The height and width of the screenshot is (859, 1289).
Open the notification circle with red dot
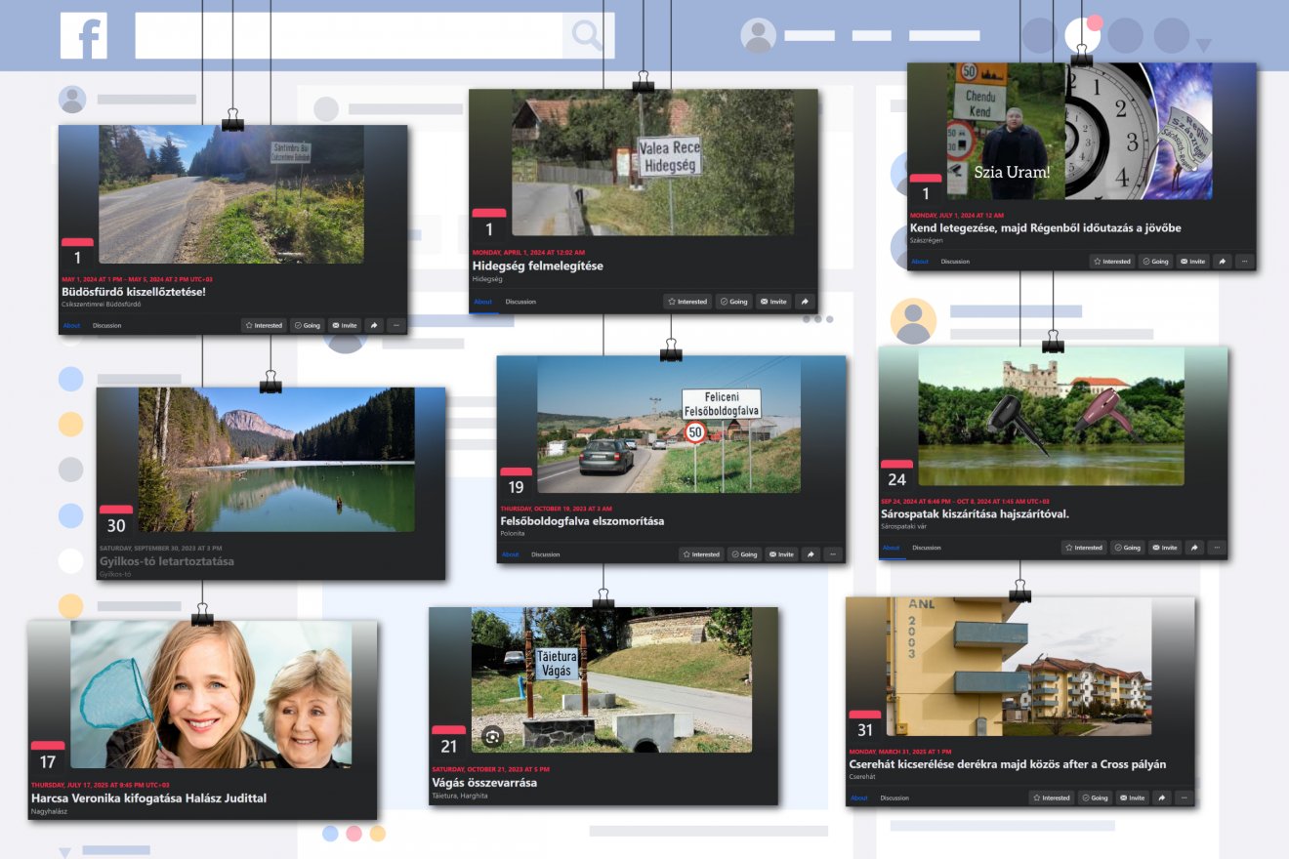[x=1082, y=35]
